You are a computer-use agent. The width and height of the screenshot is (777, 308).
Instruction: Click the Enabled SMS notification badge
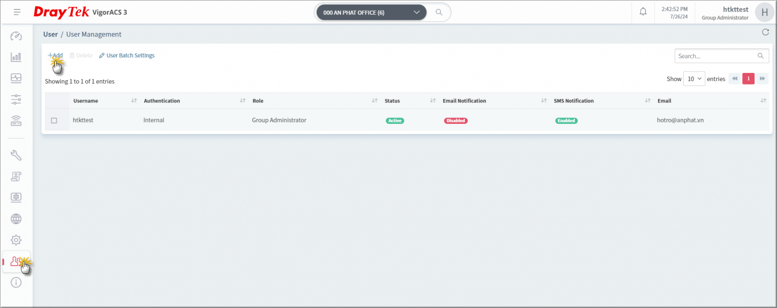pos(566,120)
